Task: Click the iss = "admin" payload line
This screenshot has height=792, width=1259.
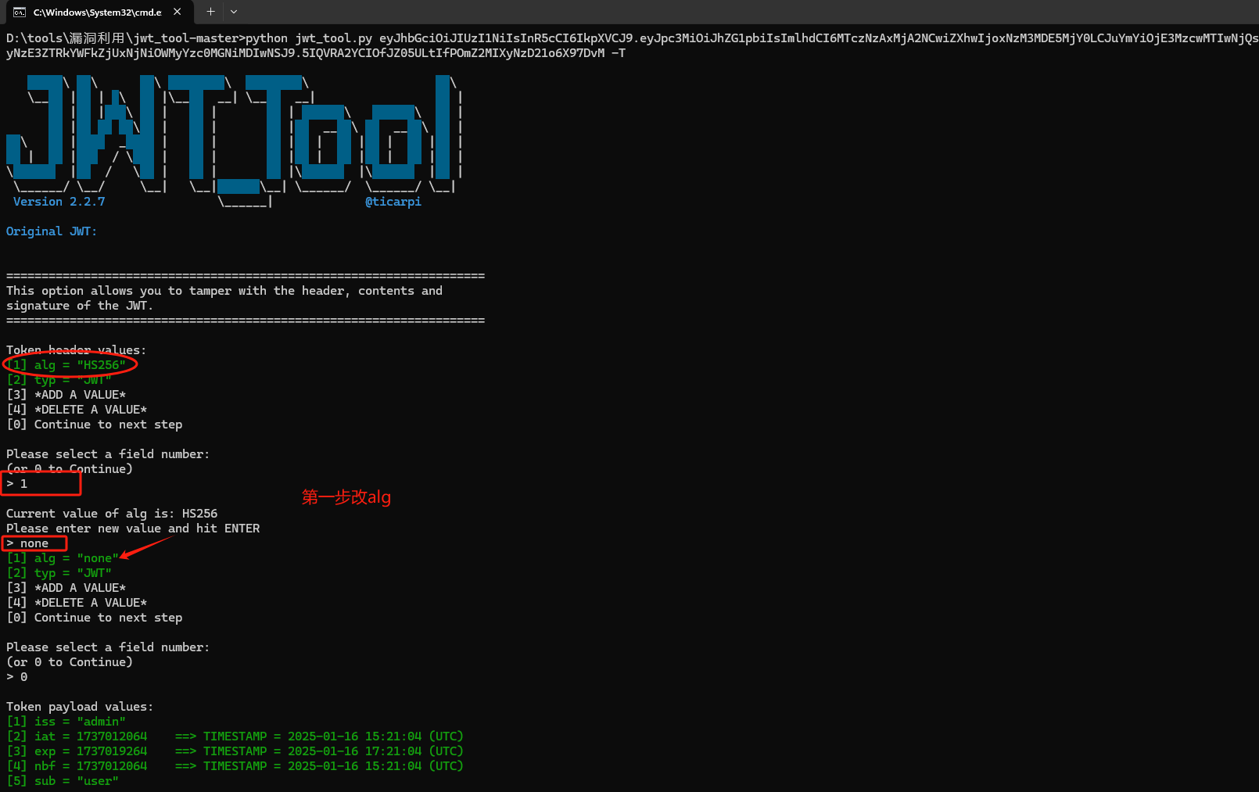Action: click(66, 722)
